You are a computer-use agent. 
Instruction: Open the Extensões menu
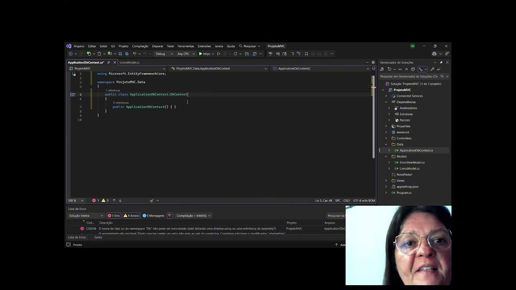(204, 46)
